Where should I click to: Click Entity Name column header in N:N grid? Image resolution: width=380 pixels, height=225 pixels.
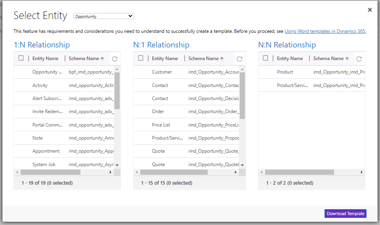pyautogui.click(x=290, y=59)
